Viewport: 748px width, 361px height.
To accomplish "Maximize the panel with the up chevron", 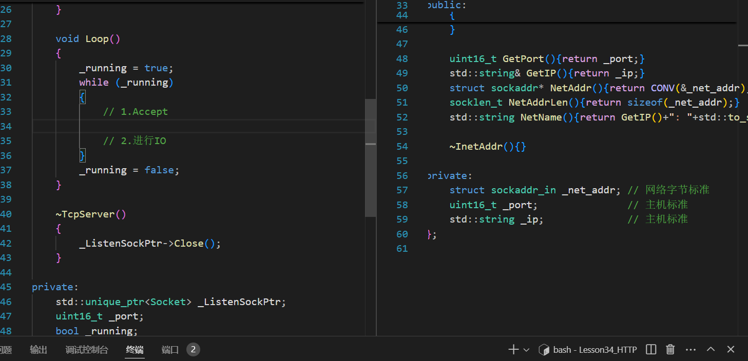I will (x=711, y=350).
